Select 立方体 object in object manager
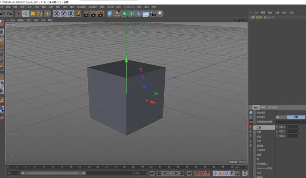This screenshot has width=306, height=178. click(259, 18)
